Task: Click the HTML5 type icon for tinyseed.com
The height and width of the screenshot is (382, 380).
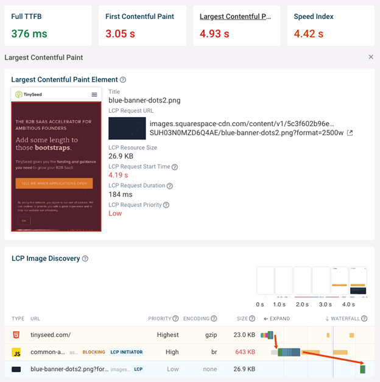Action: [x=16, y=335]
